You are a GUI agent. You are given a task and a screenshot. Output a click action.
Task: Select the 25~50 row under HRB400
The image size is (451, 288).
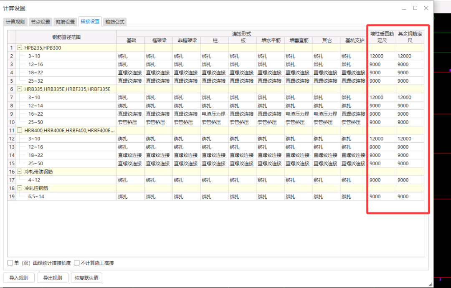click(x=66, y=164)
